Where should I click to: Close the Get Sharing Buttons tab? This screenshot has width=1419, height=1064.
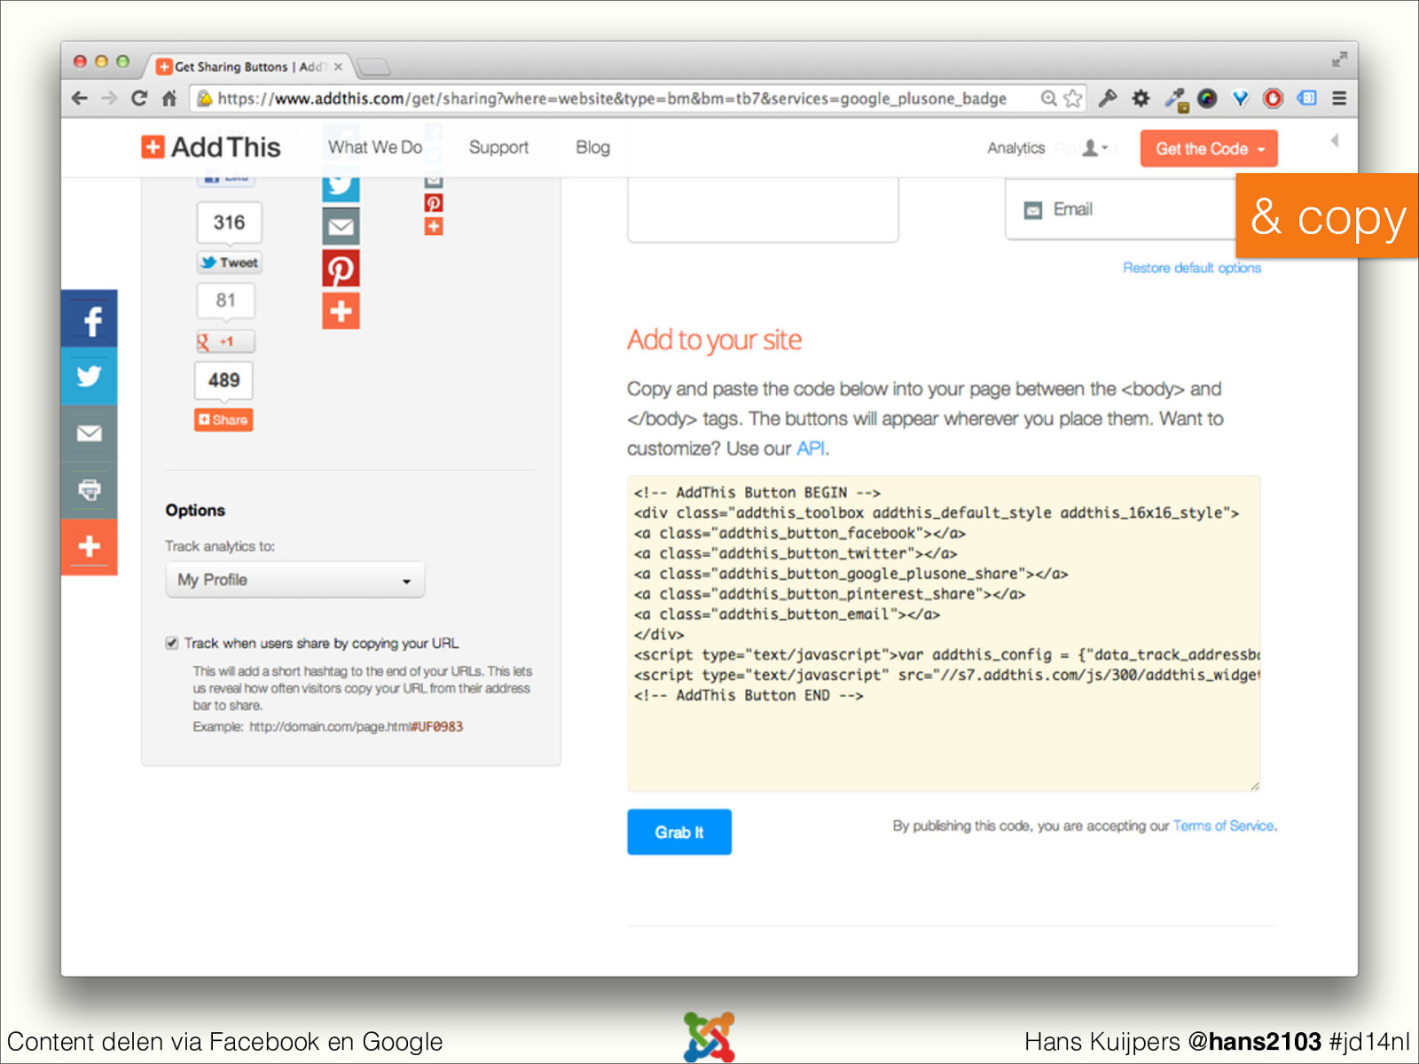(x=338, y=66)
